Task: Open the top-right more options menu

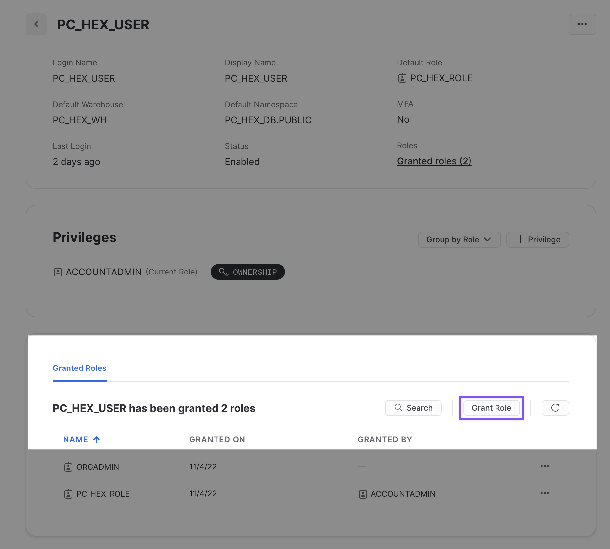Action: [582, 24]
